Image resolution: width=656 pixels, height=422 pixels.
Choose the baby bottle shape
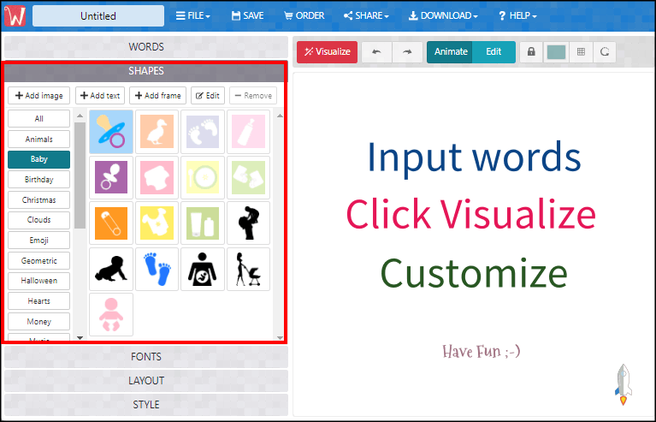(x=249, y=132)
